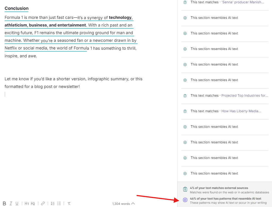Screen dimensions: 272x207
Task: Clear formatting with the crossed-T icon
Action: (x=69, y=203)
